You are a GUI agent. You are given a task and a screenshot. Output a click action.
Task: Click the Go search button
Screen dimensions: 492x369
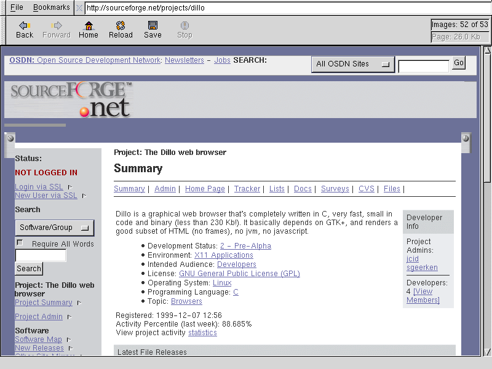click(458, 63)
